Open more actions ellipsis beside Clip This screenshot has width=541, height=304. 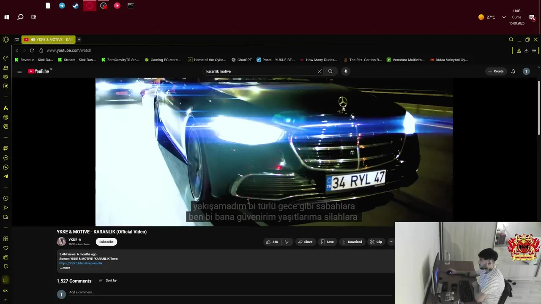click(x=391, y=242)
